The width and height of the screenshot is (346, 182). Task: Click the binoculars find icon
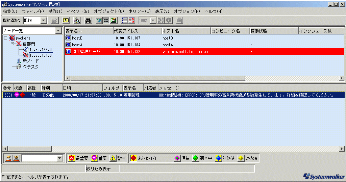pyautogui.click(x=88, y=21)
